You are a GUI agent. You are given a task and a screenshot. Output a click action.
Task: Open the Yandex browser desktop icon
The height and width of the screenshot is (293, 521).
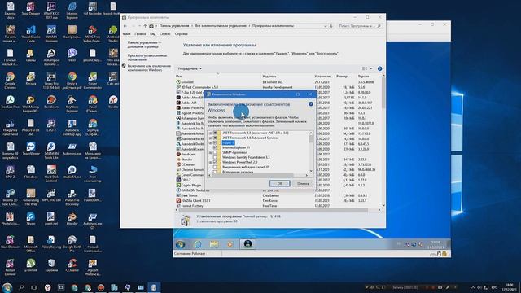coord(113,103)
